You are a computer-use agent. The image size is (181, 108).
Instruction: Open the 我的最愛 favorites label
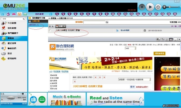pyautogui.click(x=40, y=14)
